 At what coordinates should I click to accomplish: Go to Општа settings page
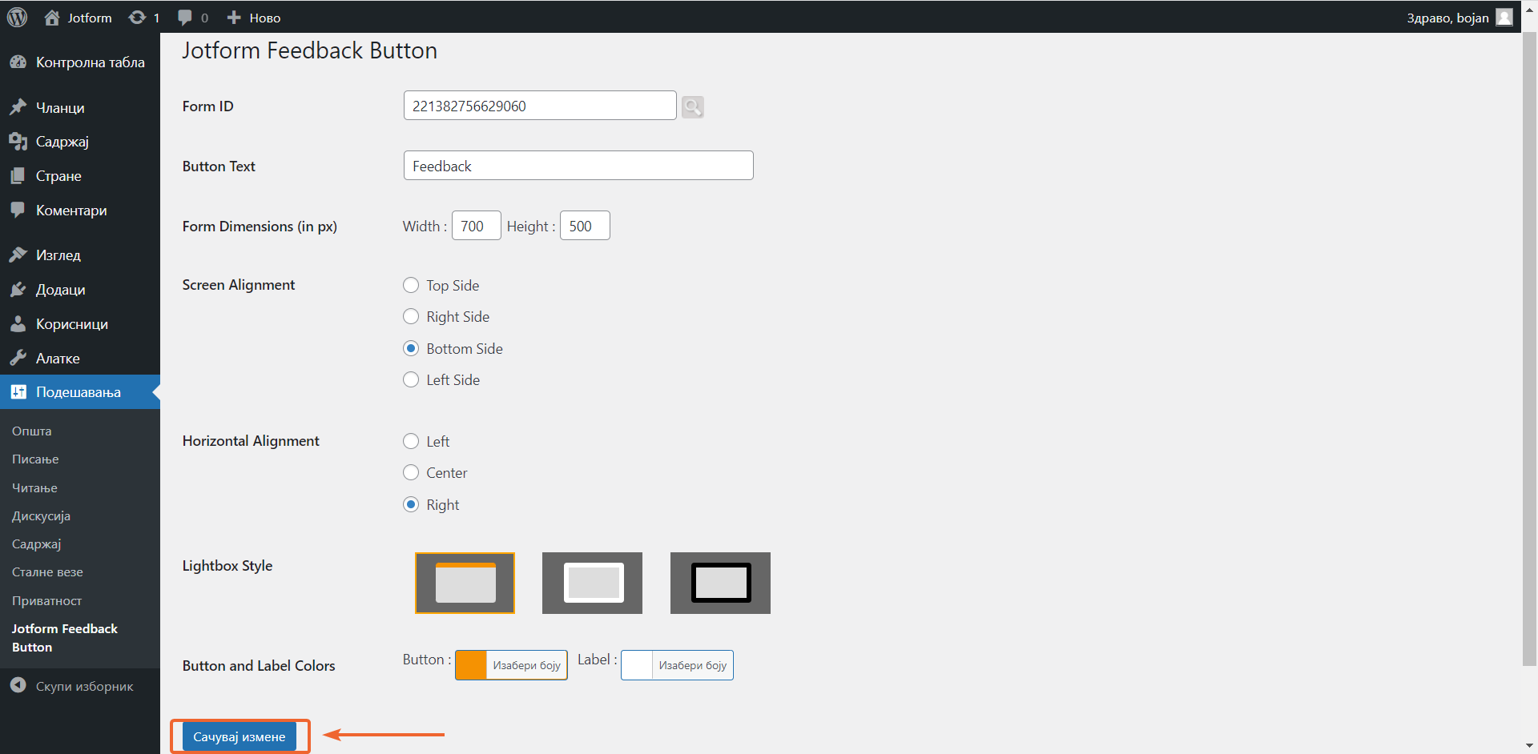pos(32,431)
